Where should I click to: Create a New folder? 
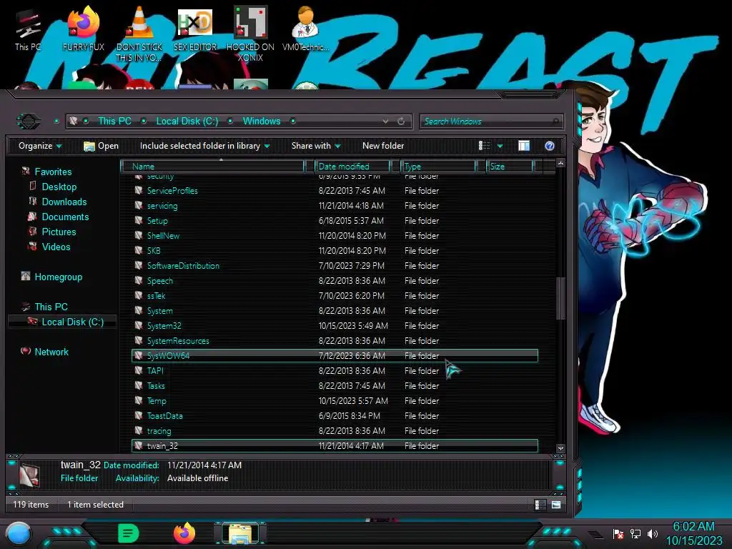click(x=383, y=146)
